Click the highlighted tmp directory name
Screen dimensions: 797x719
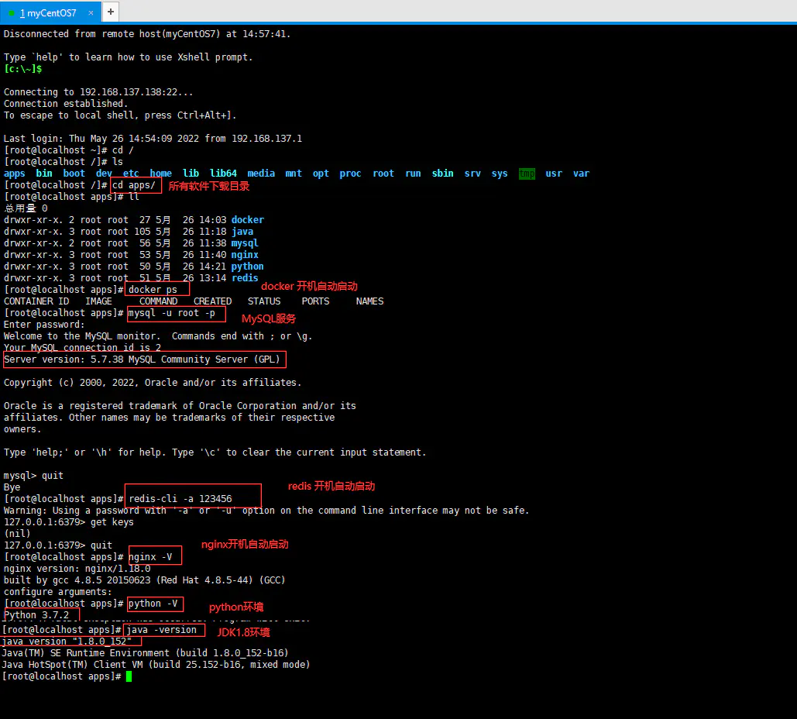click(x=527, y=174)
